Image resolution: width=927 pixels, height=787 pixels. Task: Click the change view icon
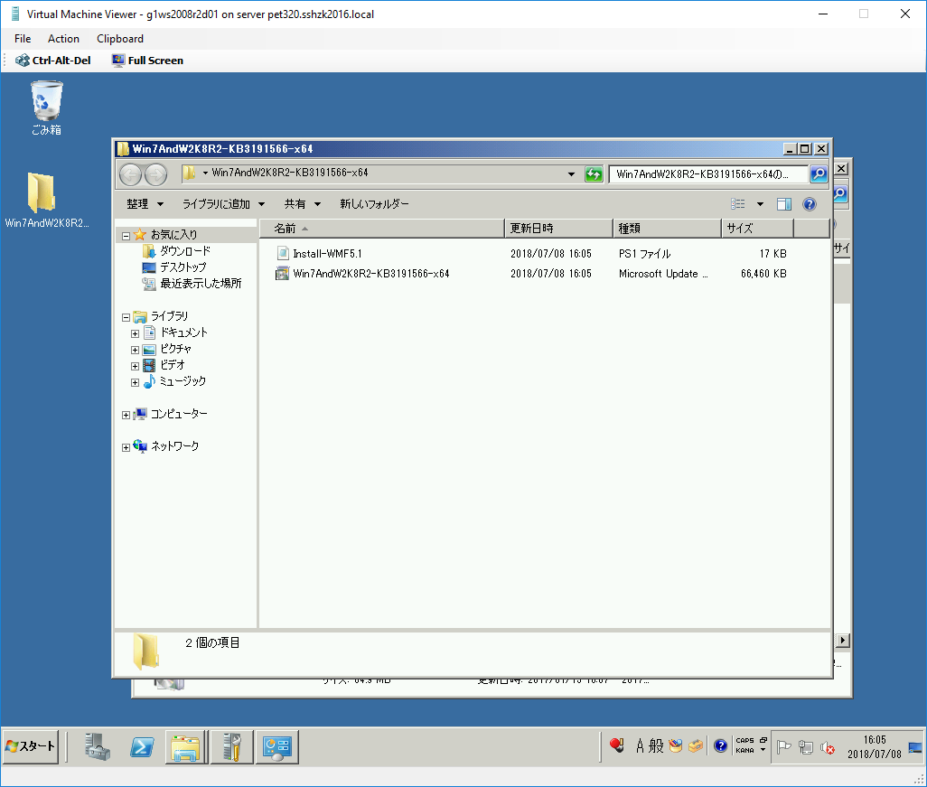click(x=738, y=204)
